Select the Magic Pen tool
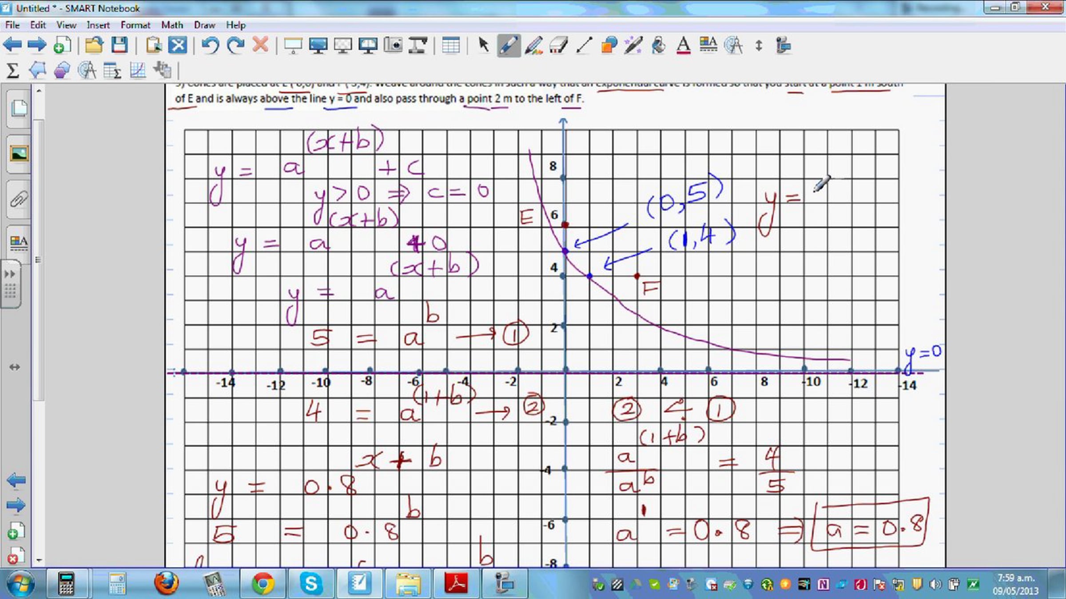The height and width of the screenshot is (599, 1066). click(633, 45)
